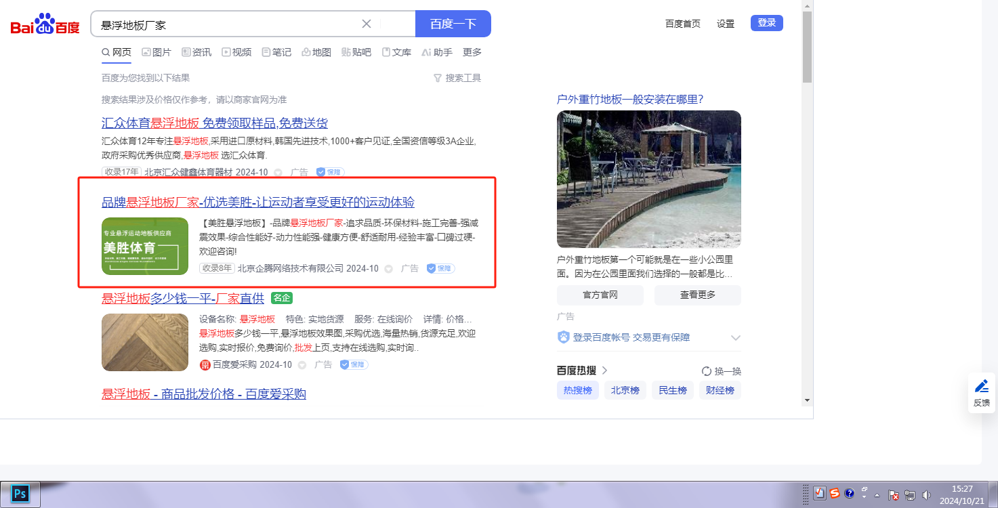The height and width of the screenshot is (508, 998).
Task: Open the 反馈 feedback pencil icon
Action: 981,387
